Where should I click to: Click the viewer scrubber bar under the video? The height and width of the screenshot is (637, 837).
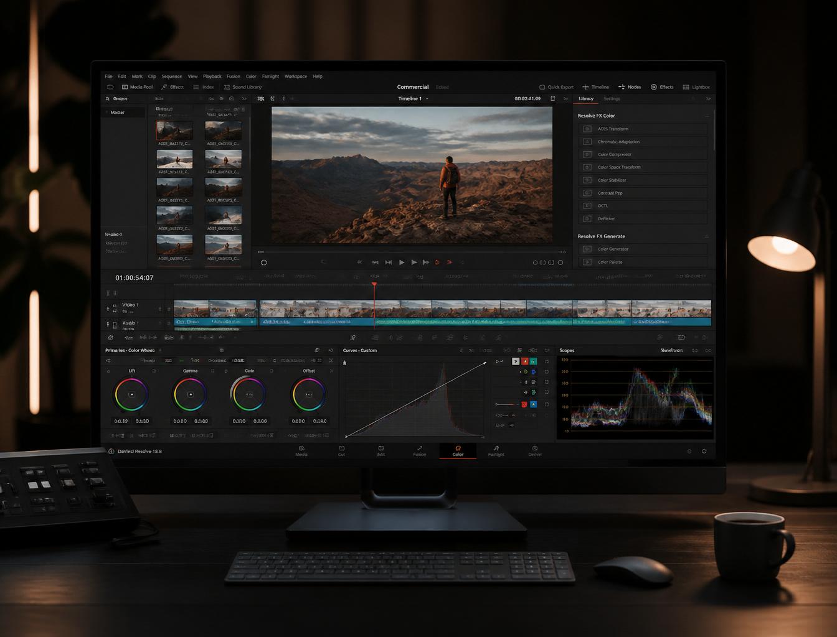(412, 252)
